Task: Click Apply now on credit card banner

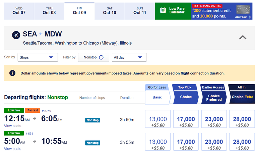Action: 243,17
